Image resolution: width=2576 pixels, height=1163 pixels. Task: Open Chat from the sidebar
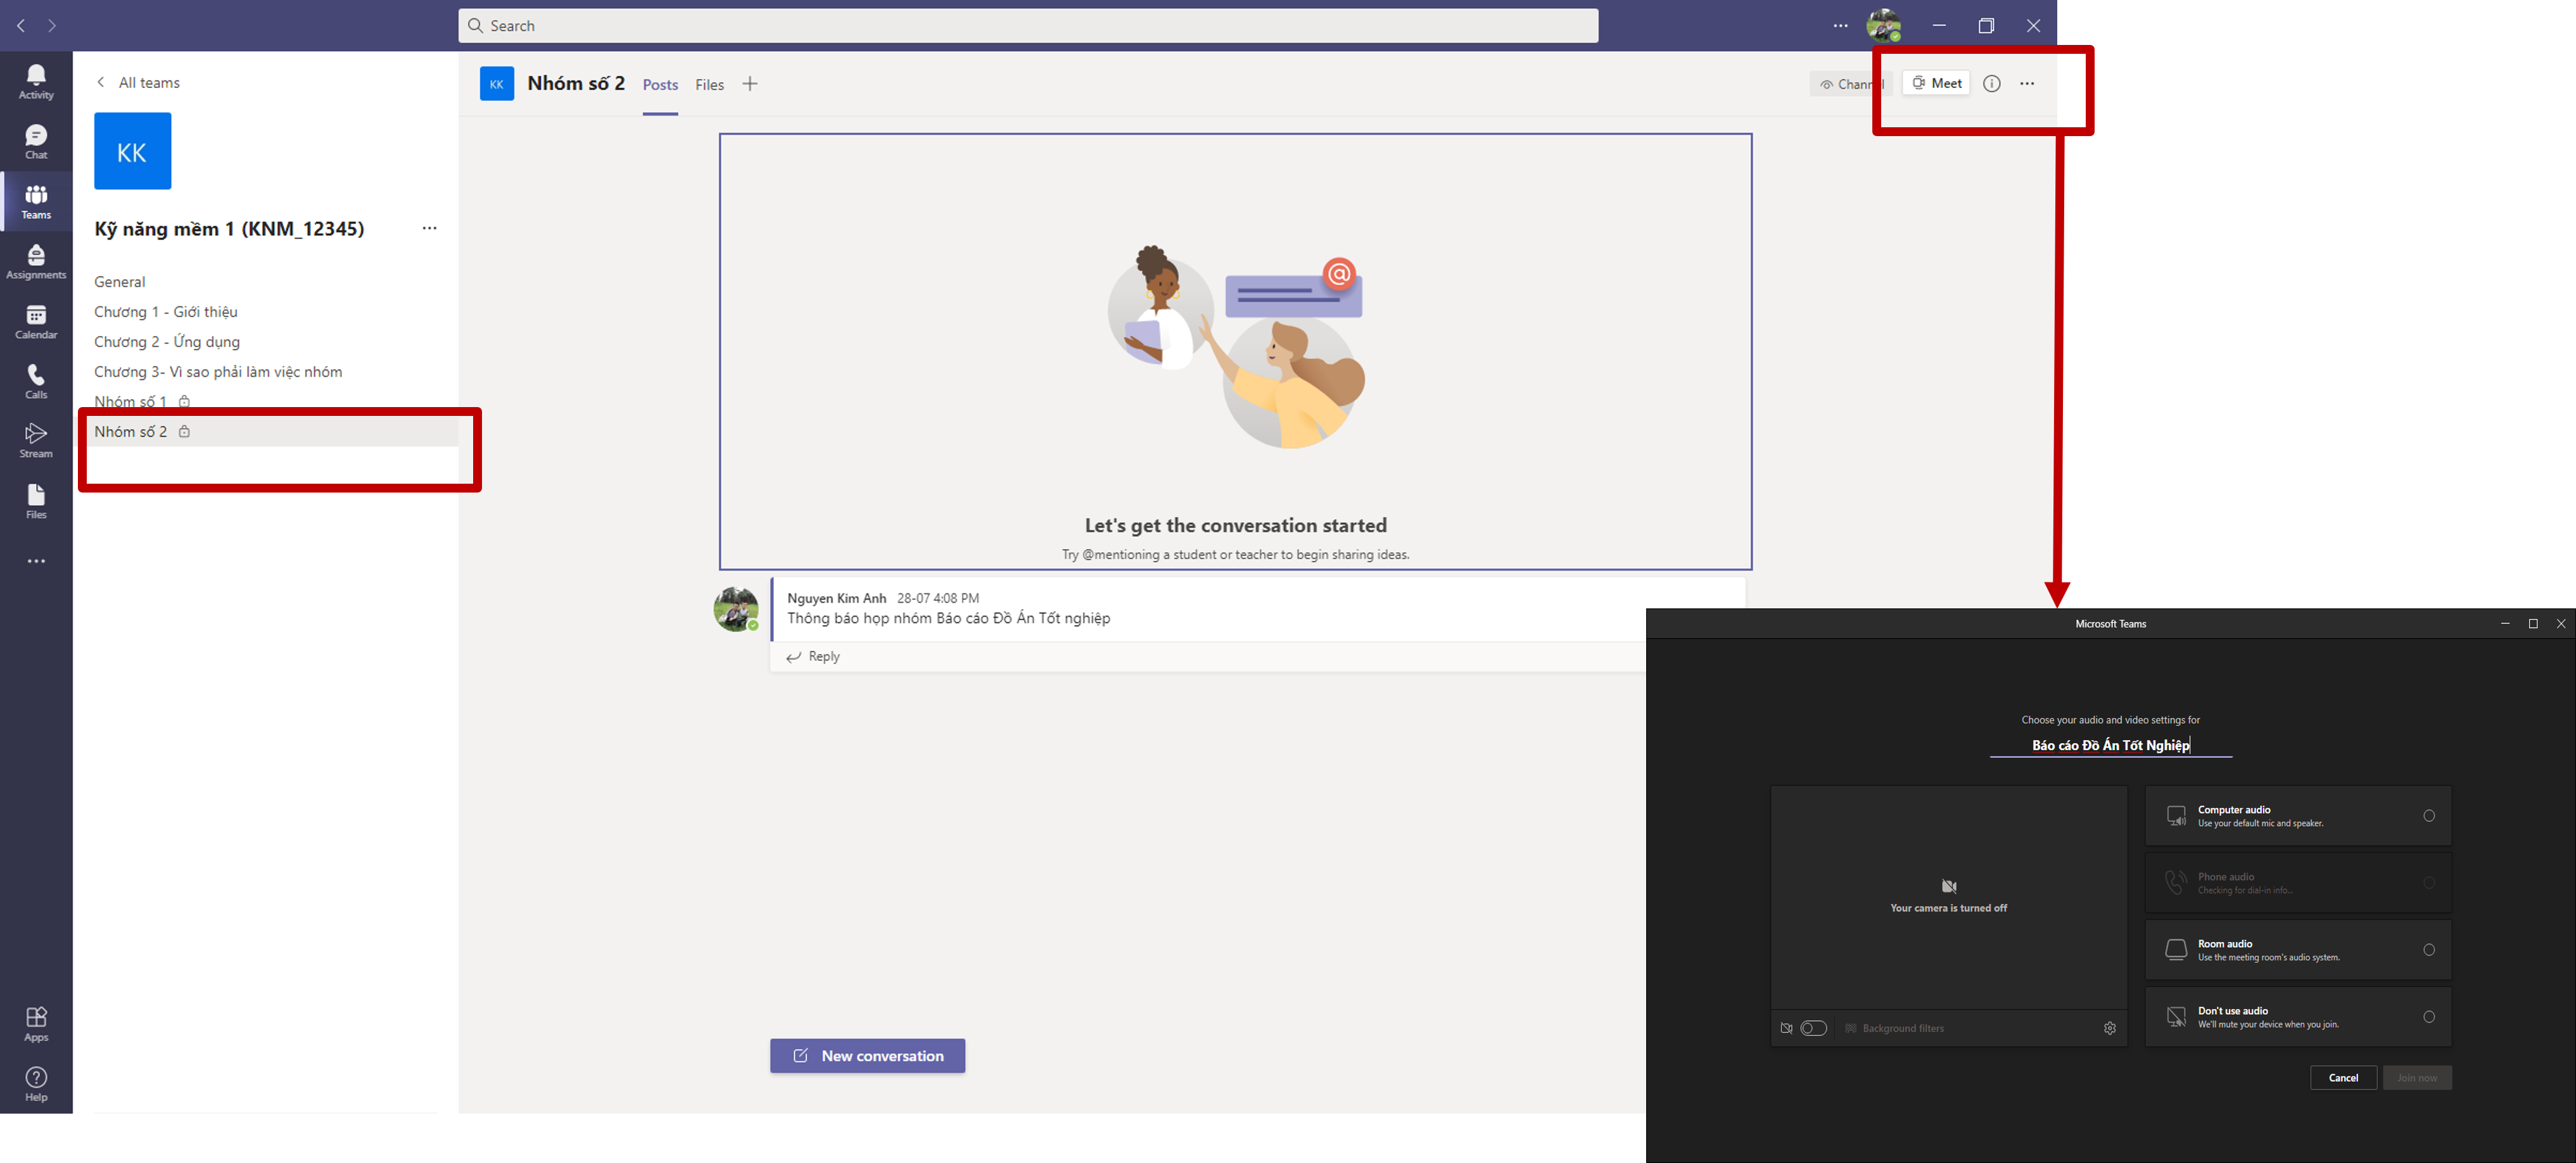36,141
